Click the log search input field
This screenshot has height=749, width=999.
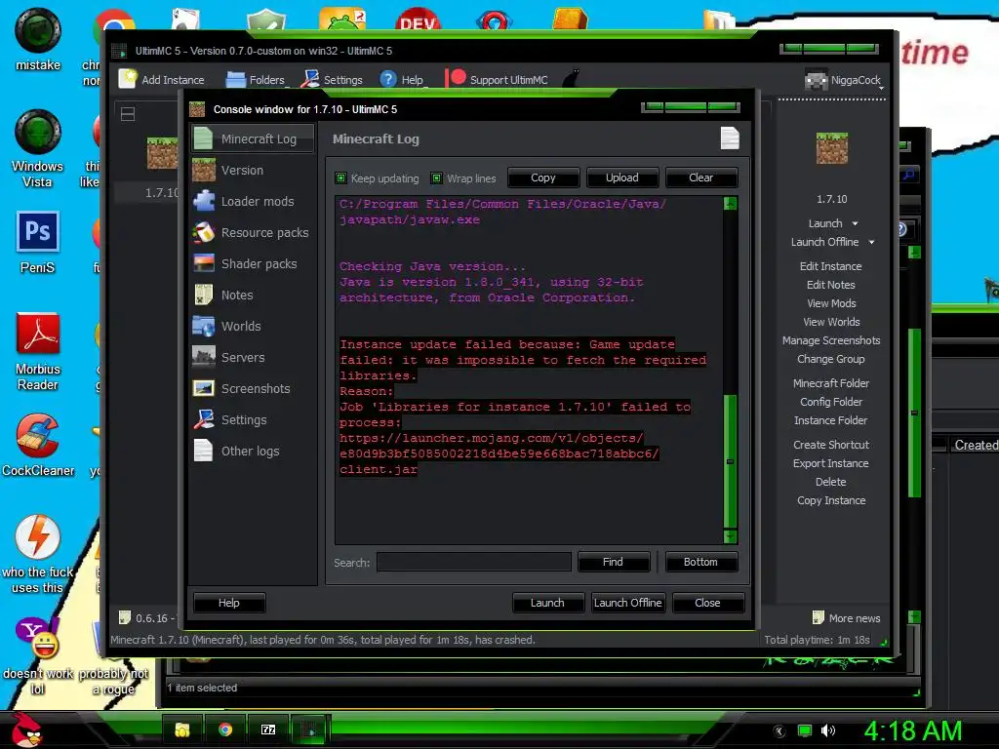click(473, 562)
